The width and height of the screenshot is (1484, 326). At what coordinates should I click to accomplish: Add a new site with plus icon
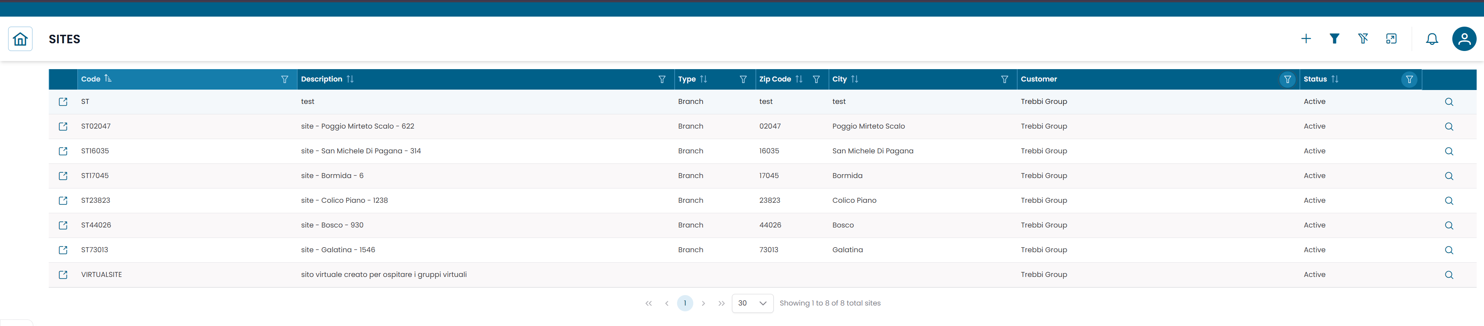point(1306,39)
